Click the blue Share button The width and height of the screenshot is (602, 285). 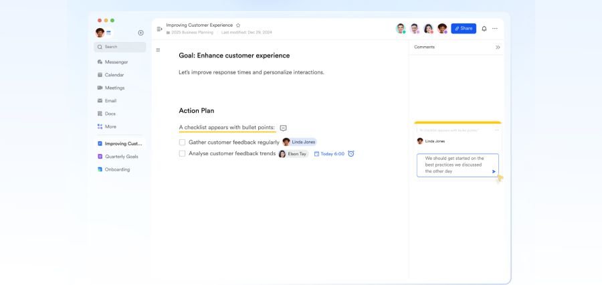coord(464,29)
